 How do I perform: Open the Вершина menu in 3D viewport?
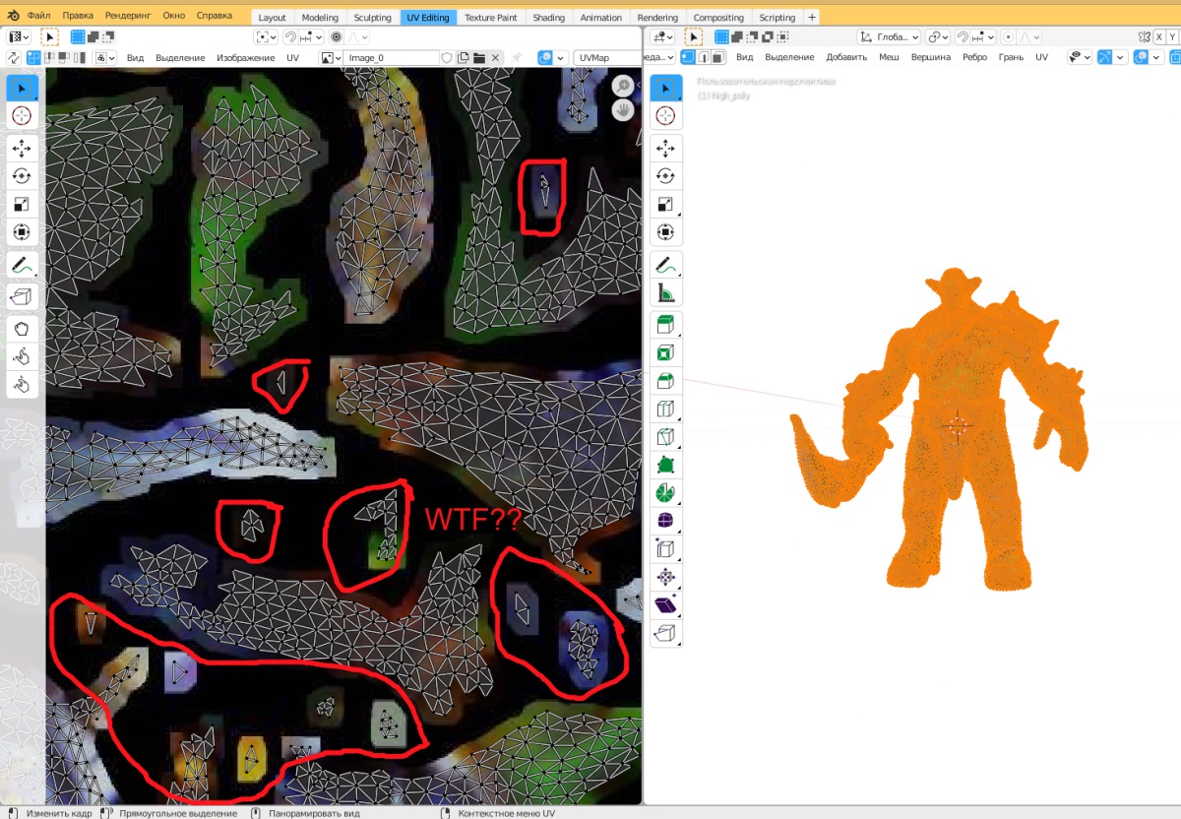click(930, 58)
